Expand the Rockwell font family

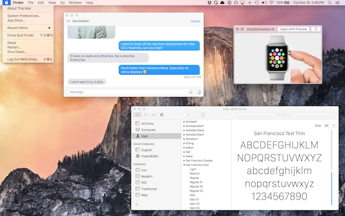tap(184, 122)
